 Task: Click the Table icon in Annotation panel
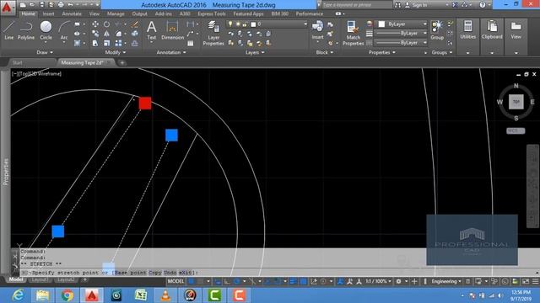click(190, 44)
